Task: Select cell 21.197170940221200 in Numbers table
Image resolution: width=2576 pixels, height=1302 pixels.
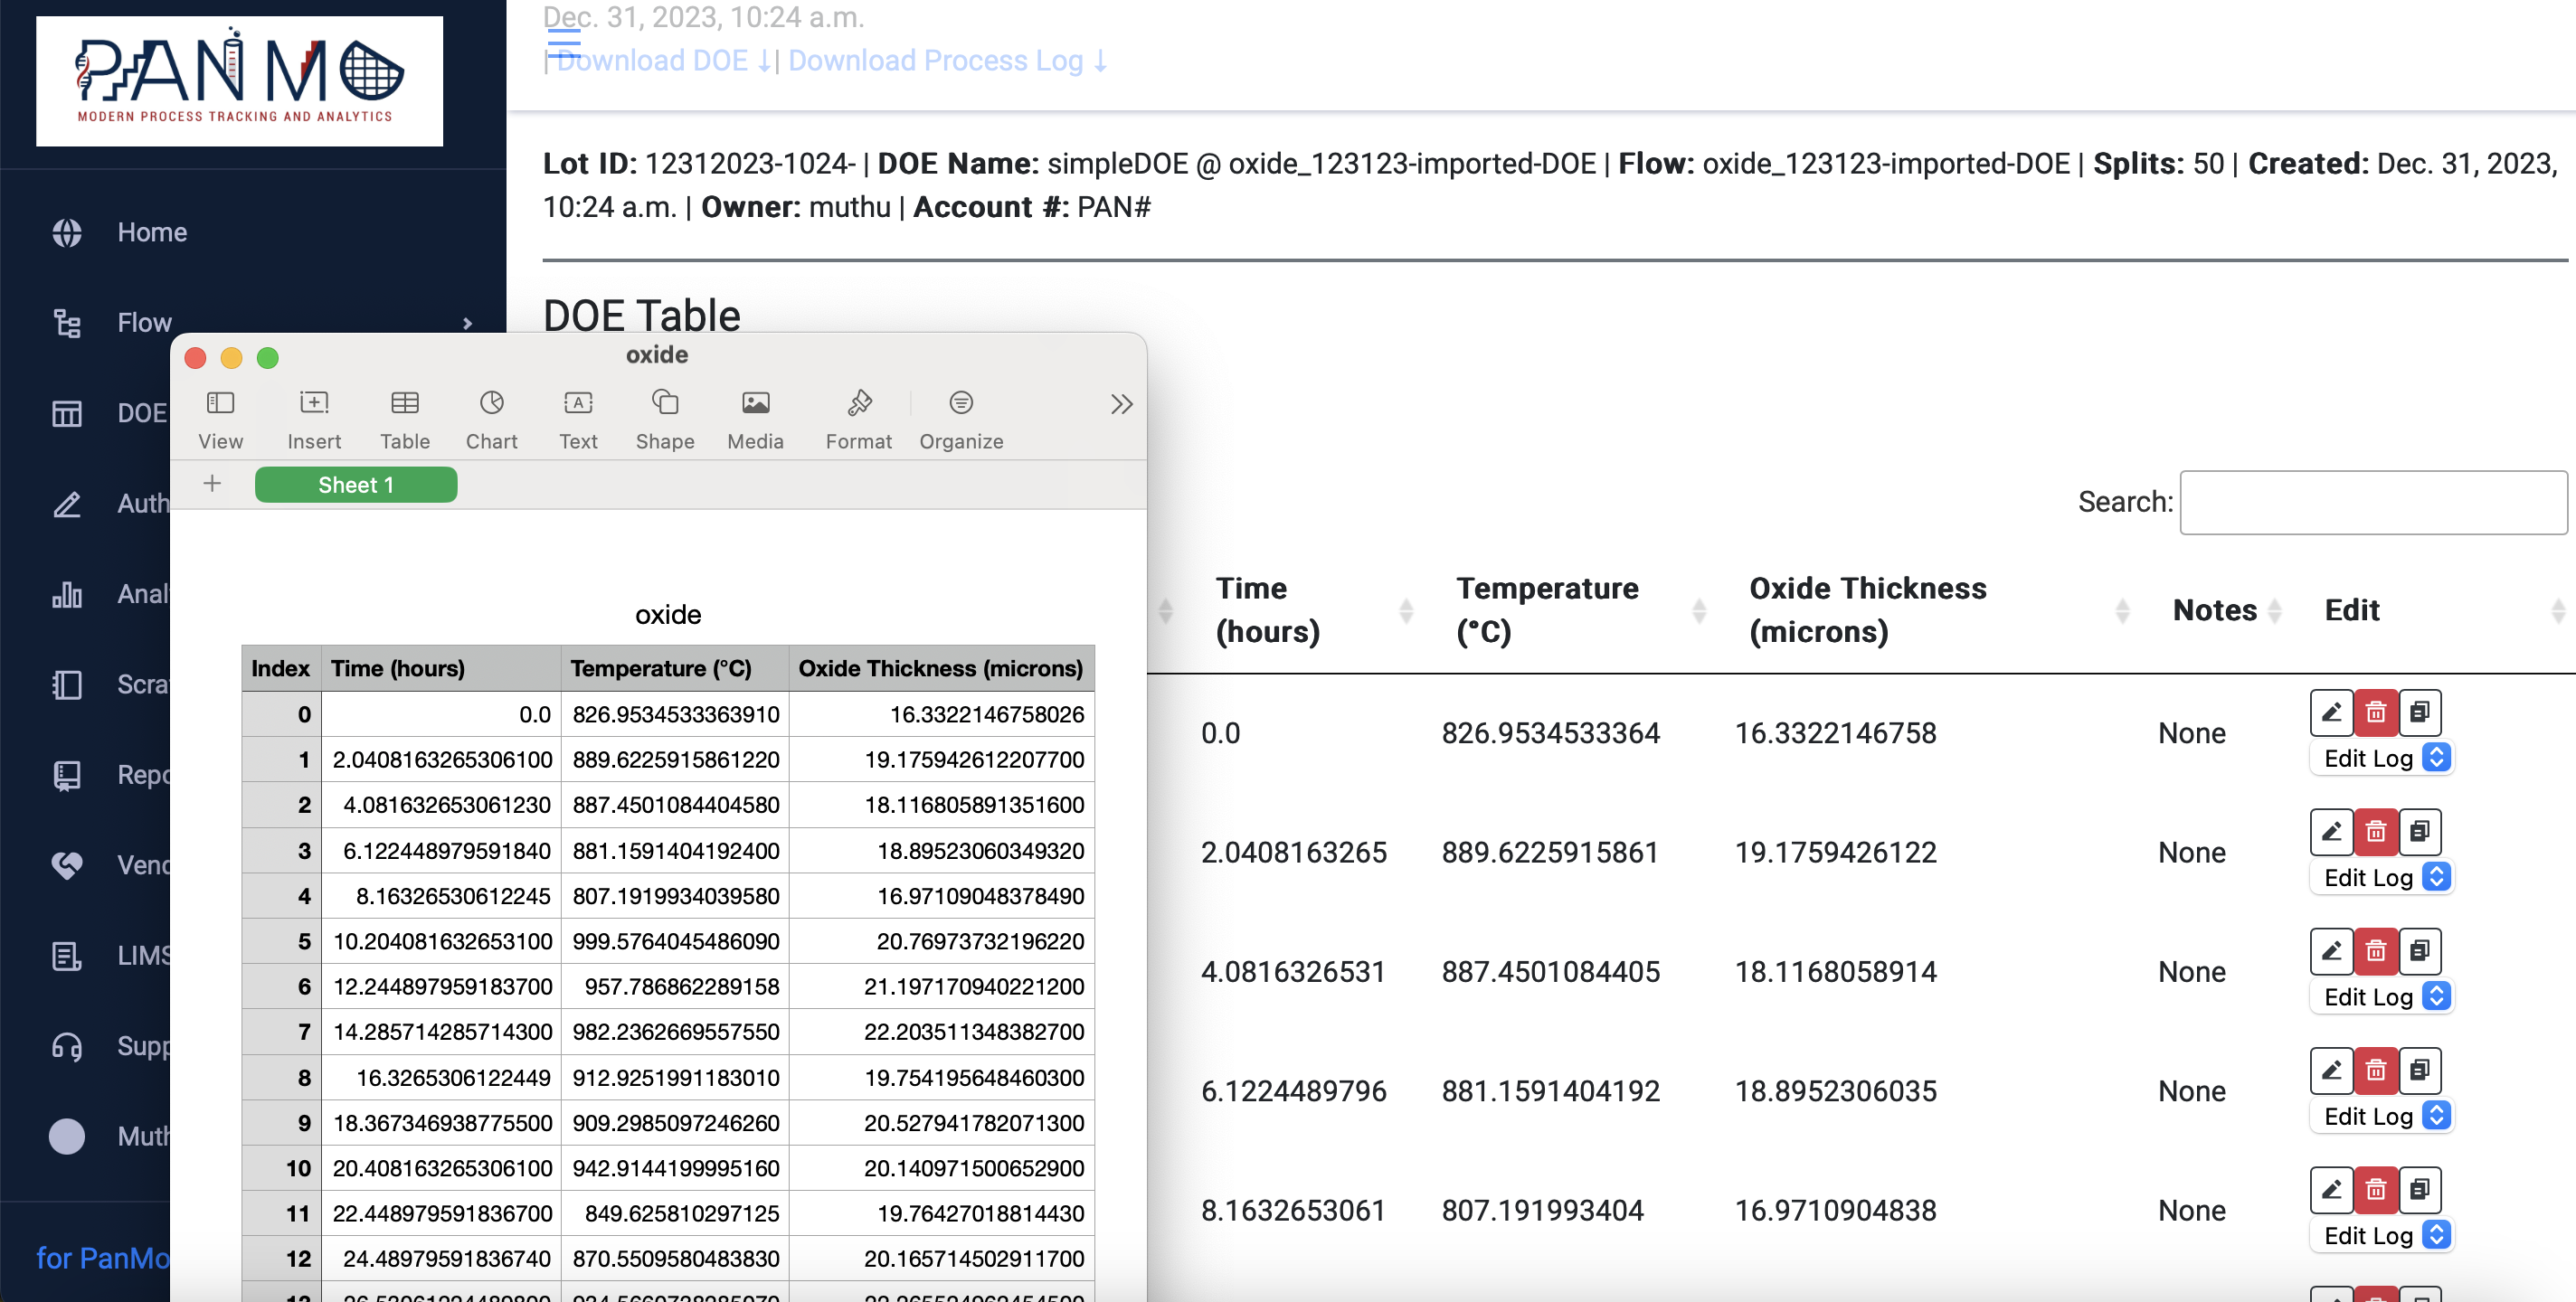Action: [942, 986]
